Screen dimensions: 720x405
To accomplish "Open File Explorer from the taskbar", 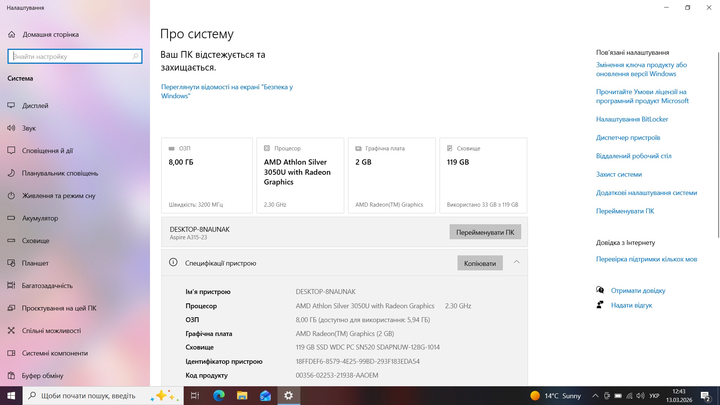I will click(241, 396).
